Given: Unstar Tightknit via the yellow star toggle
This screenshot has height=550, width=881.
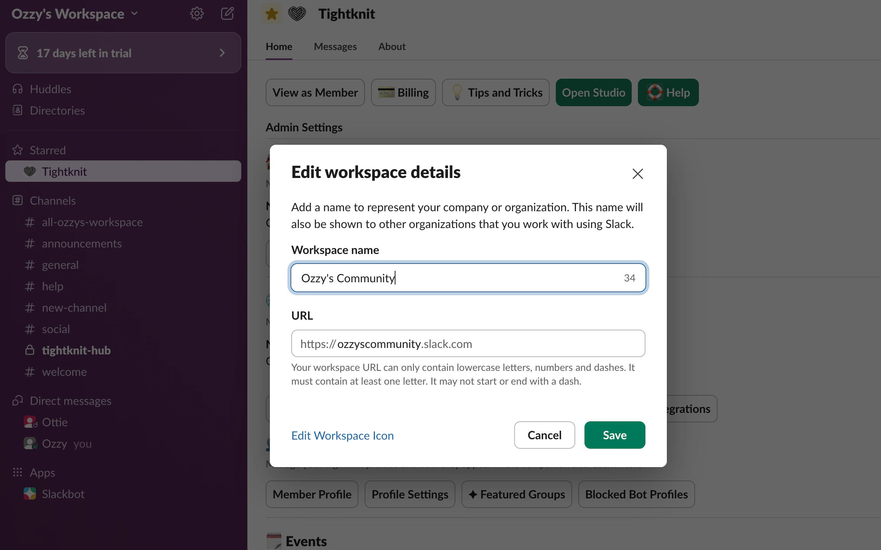Looking at the screenshot, I should tap(271, 13).
